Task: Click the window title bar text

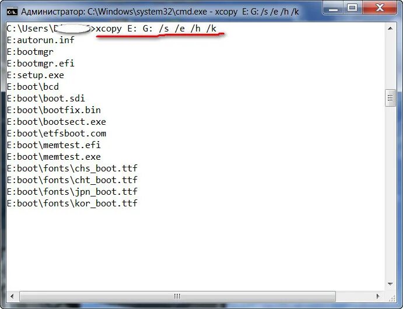Action: click(160, 12)
